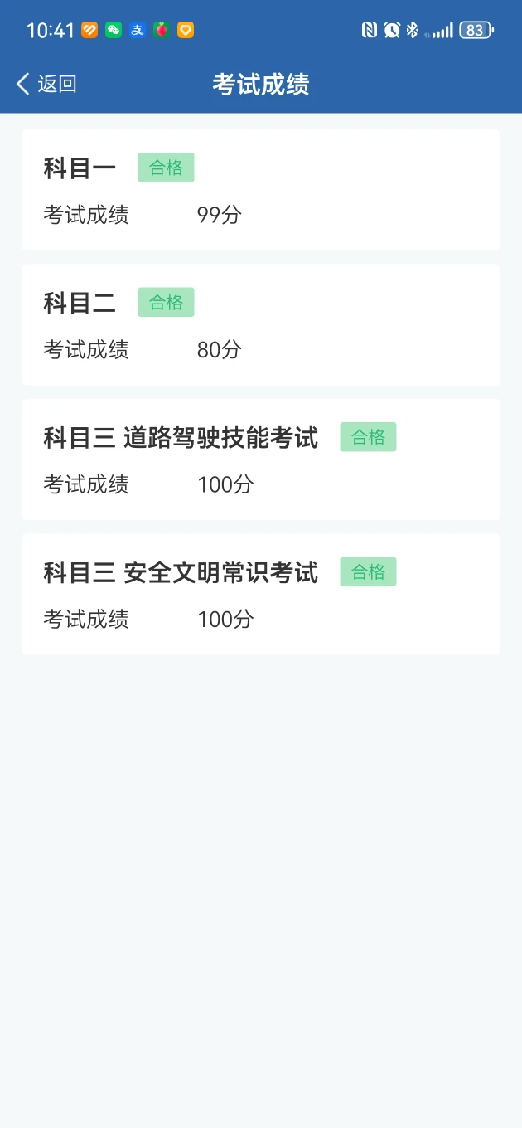This screenshot has height=1128, width=522.
Task: Open the 科目一 score card
Action: tap(260, 190)
